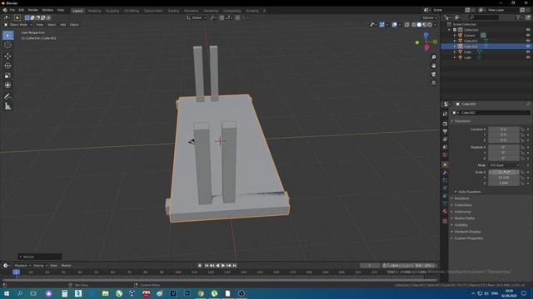Image resolution: width=533 pixels, height=299 pixels.
Task: Open the rotation Mode XYZ Euler dropdown
Action: [505, 165]
